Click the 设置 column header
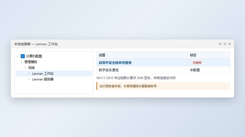245x137 pixels. pyautogui.click(x=142, y=55)
